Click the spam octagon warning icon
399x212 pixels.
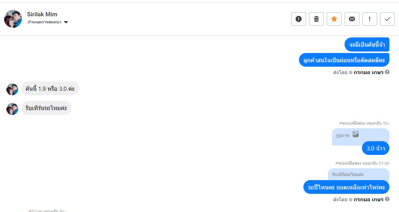pyautogui.click(x=299, y=19)
